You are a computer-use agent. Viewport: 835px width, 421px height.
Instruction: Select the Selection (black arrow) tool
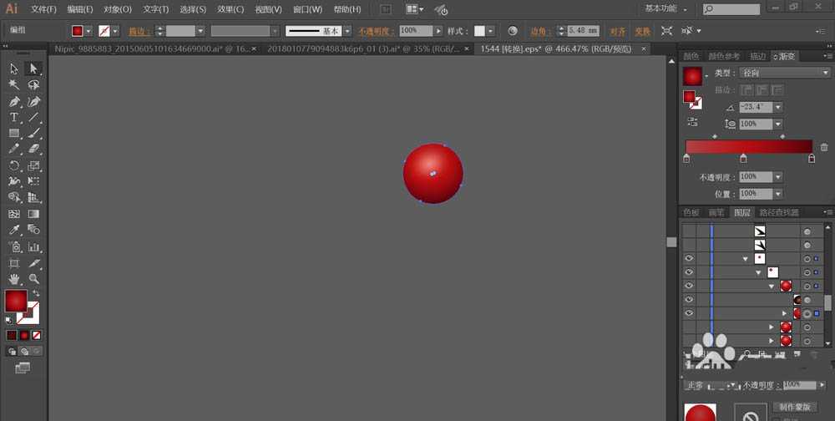[14, 68]
